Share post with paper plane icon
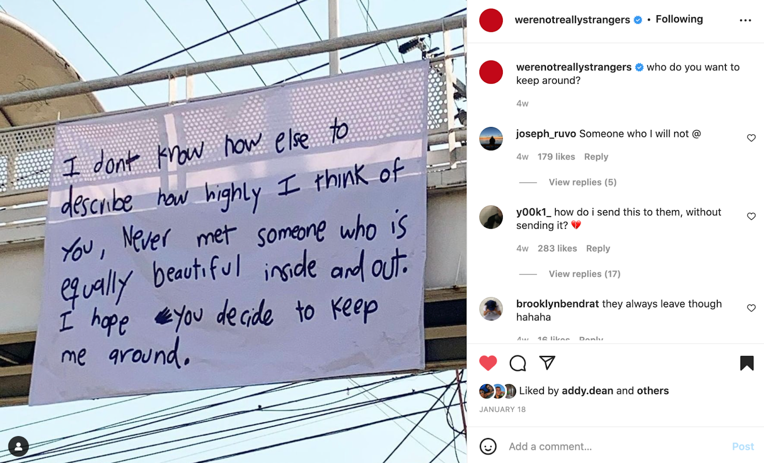 [x=547, y=363]
